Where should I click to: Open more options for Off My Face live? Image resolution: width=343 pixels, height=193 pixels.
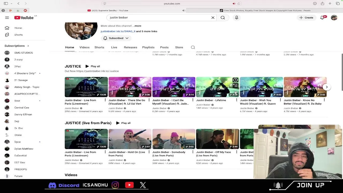coord(237,152)
